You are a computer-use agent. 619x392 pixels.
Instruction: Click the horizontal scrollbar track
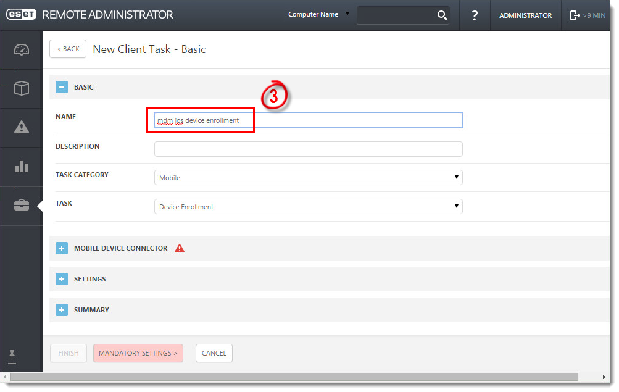click(x=294, y=377)
